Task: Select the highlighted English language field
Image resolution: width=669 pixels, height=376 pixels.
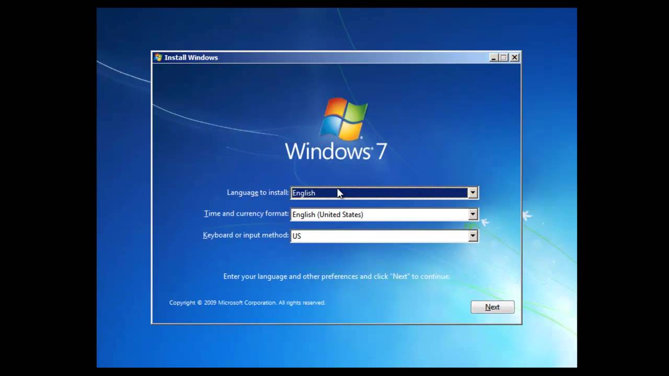Action: 379,193
